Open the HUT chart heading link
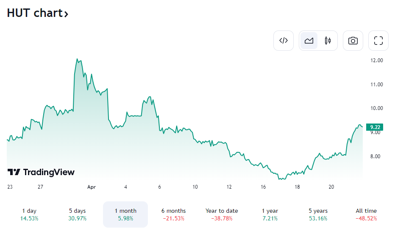 click(38, 13)
